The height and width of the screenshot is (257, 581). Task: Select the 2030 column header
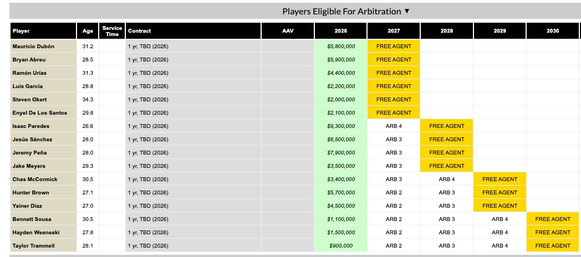point(552,31)
